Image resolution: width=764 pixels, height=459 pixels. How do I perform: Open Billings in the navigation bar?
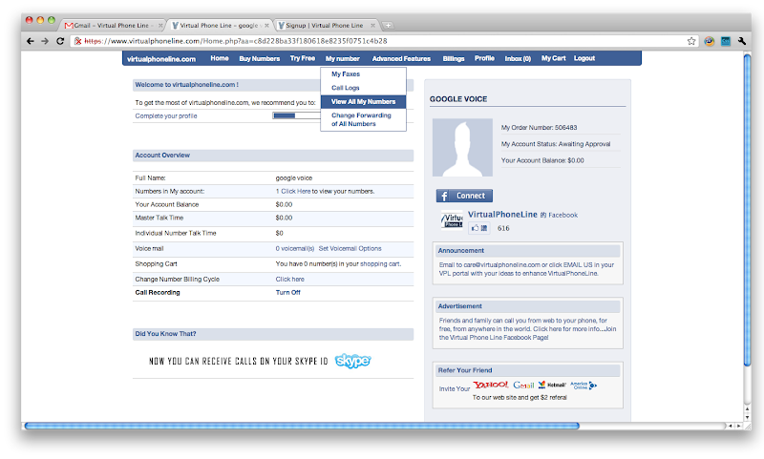coord(454,58)
